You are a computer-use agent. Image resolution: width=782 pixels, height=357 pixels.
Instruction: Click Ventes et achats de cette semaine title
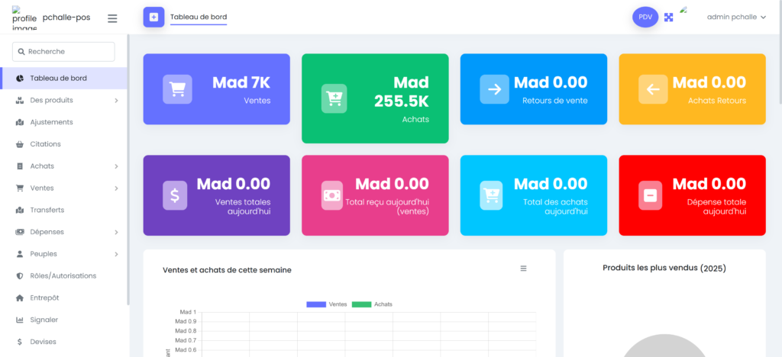tap(227, 270)
